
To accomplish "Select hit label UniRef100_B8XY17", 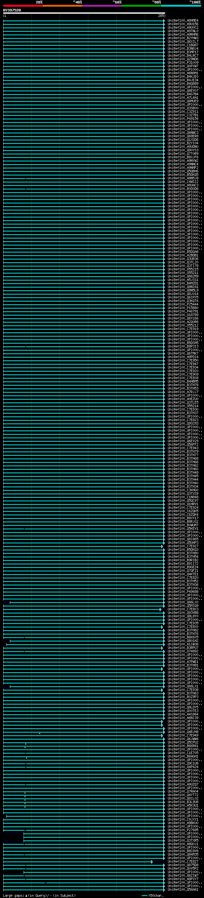I will pos(183,518).
